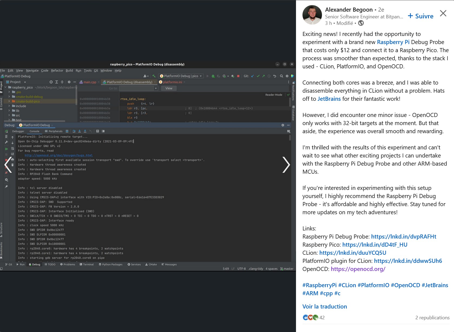The width and height of the screenshot is (454, 332).
Task: Click the Step Into icon
Action: pos(80,131)
